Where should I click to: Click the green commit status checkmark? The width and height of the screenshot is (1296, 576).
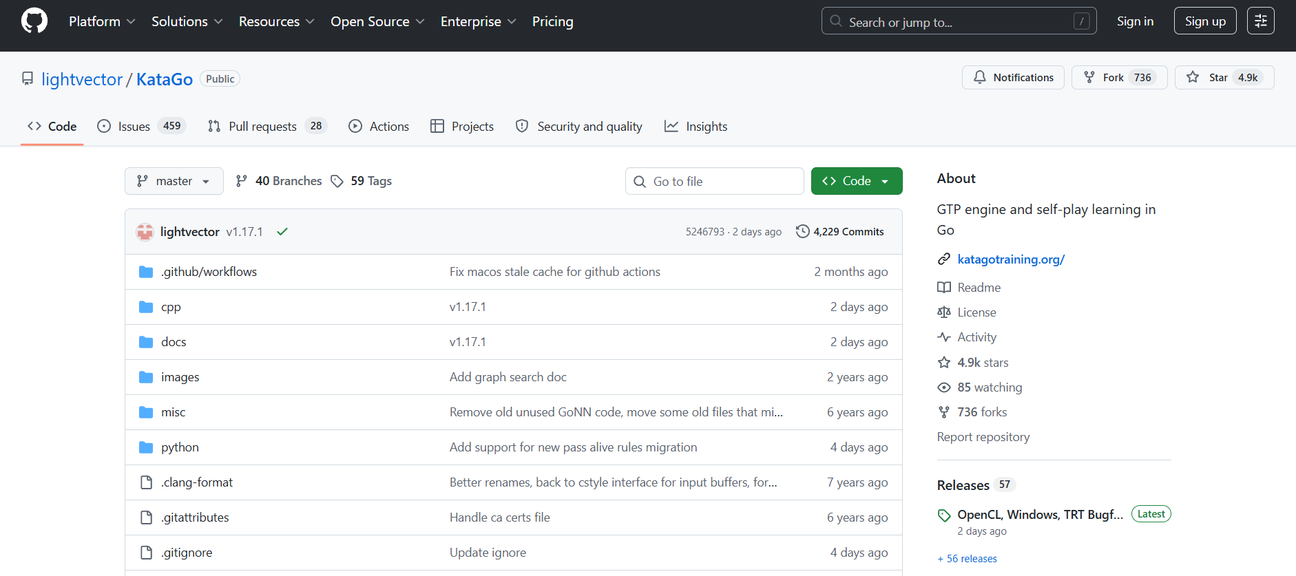[x=282, y=232]
